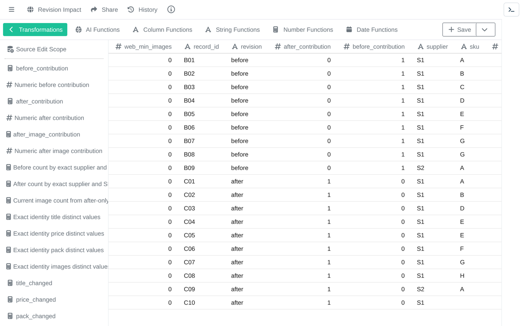This screenshot has width=521, height=326.
Task: Click hash icon beside Numeric before contribution
Action: 9,85
